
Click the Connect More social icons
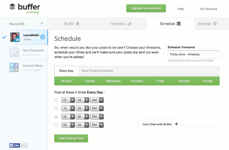click(14, 67)
